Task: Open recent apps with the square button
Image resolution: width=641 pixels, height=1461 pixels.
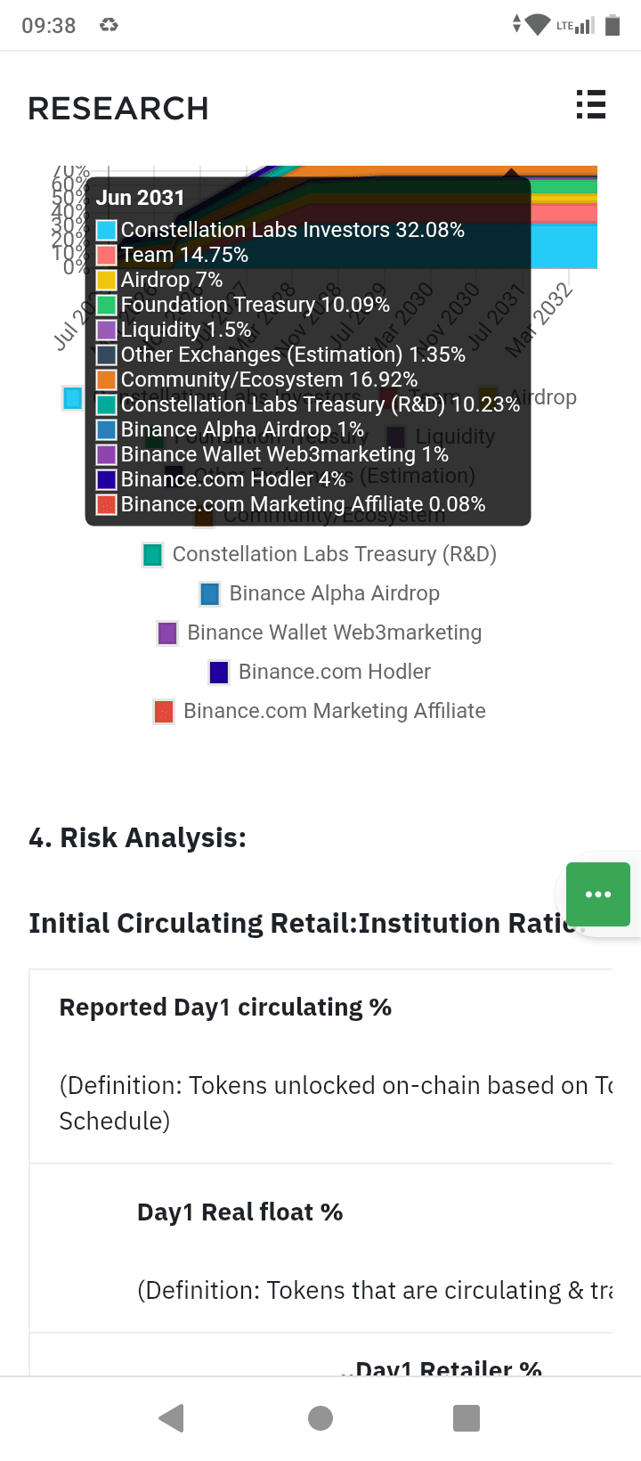Action: 467,1417
